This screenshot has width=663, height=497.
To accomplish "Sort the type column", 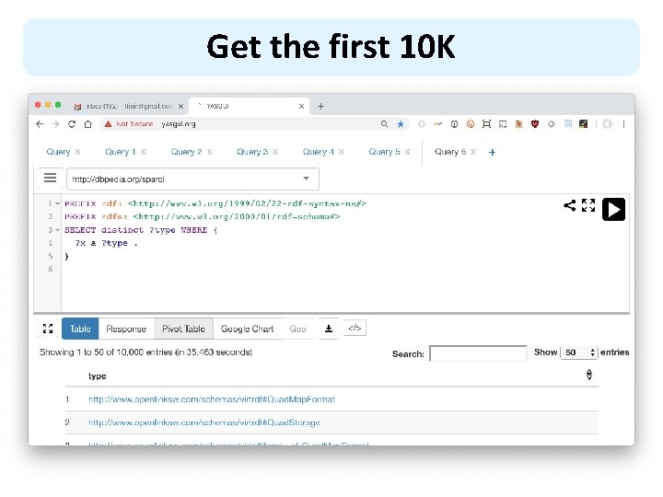I will [x=589, y=375].
